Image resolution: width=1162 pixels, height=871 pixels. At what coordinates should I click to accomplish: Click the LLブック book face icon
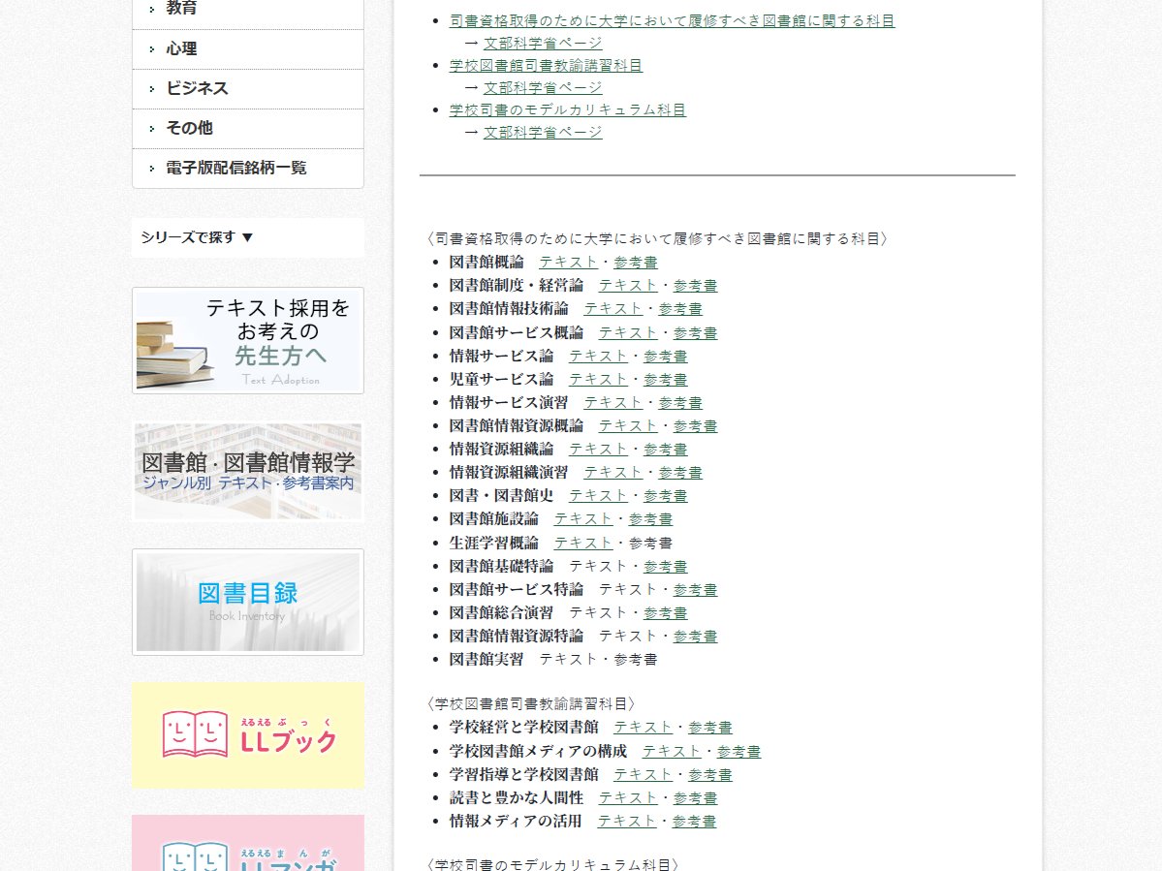point(195,733)
